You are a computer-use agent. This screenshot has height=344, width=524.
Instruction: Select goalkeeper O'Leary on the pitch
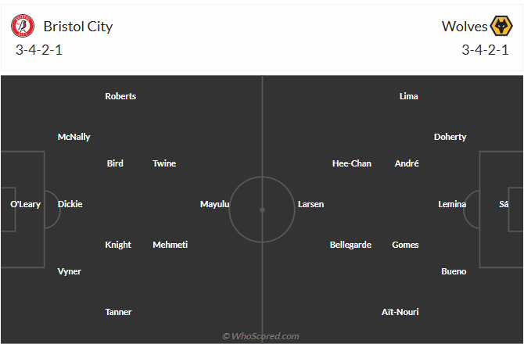(x=25, y=204)
